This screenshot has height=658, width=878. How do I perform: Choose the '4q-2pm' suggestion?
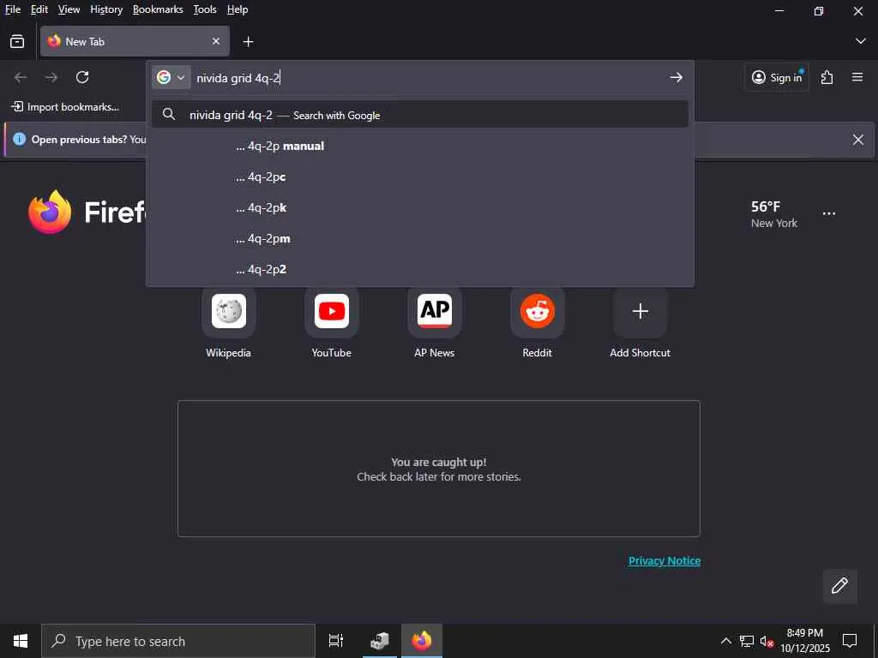click(420, 238)
